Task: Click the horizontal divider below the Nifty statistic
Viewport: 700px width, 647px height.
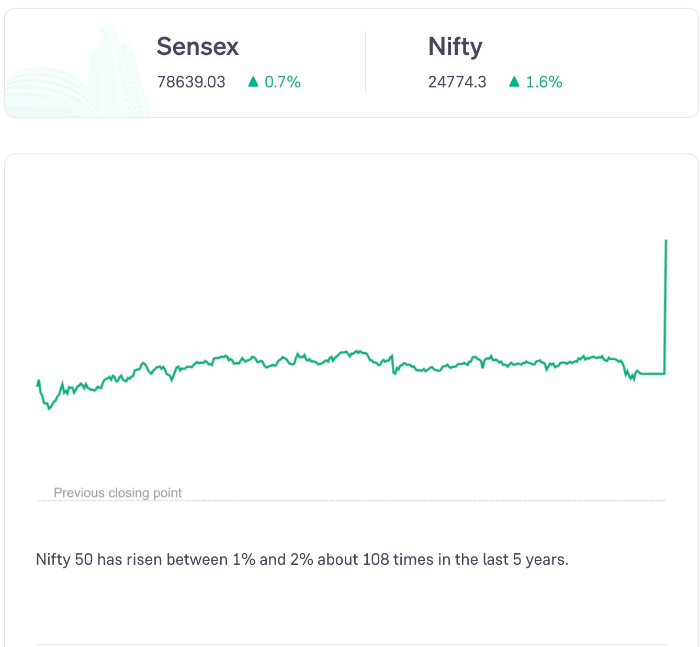Action: click(351, 644)
